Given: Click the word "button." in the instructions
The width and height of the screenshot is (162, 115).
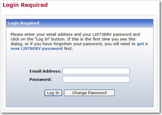Looking at the screenshot, I should (58, 39).
